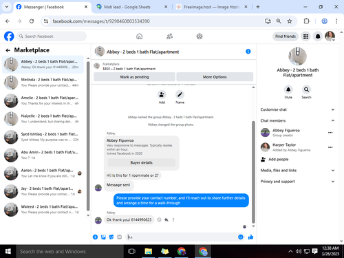Open Chrome's three-dot menu
Image resolution: width=344 pixels, height=258 pixels.
(x=336, y=21)
